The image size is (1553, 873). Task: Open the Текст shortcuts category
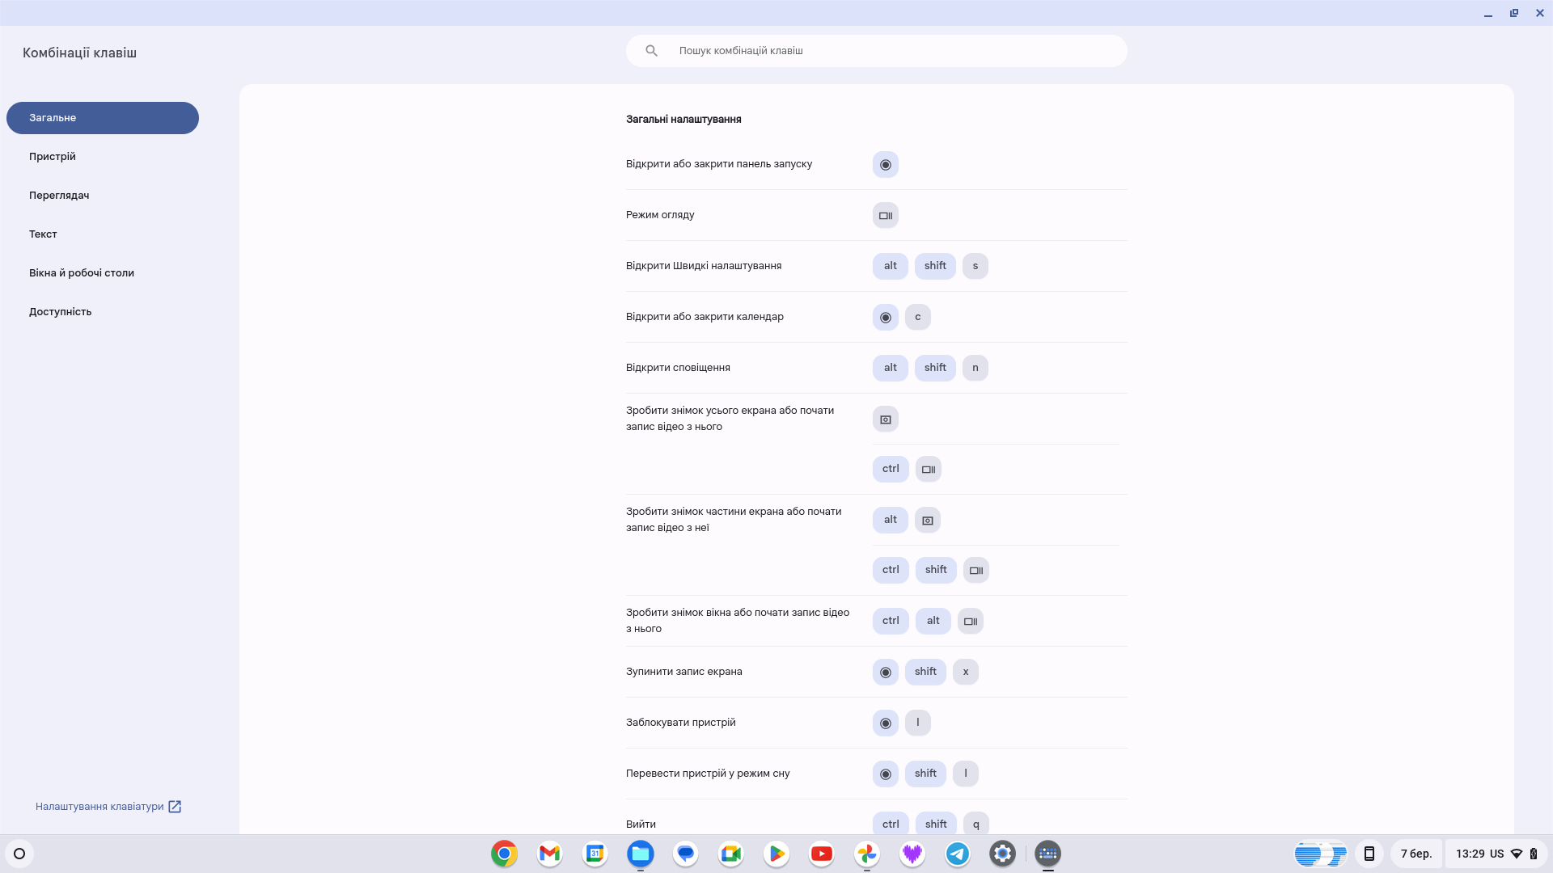pyautogui.click(x=43, y=234)
